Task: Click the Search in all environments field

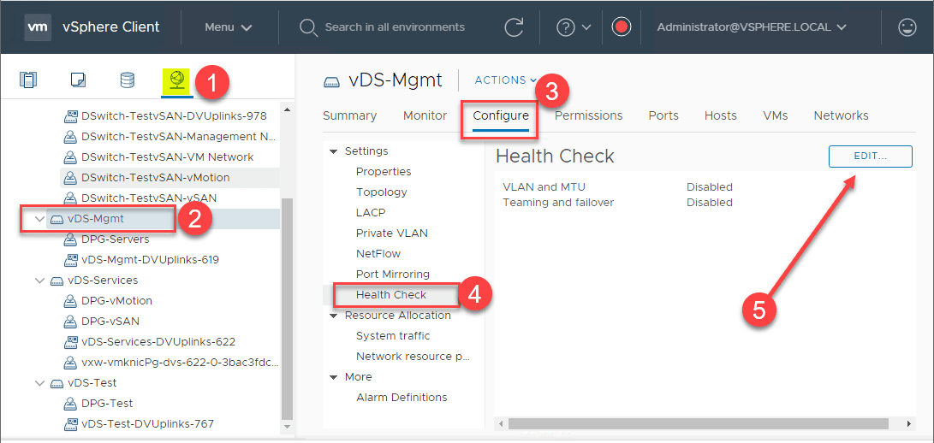Action: pos(395,27)
